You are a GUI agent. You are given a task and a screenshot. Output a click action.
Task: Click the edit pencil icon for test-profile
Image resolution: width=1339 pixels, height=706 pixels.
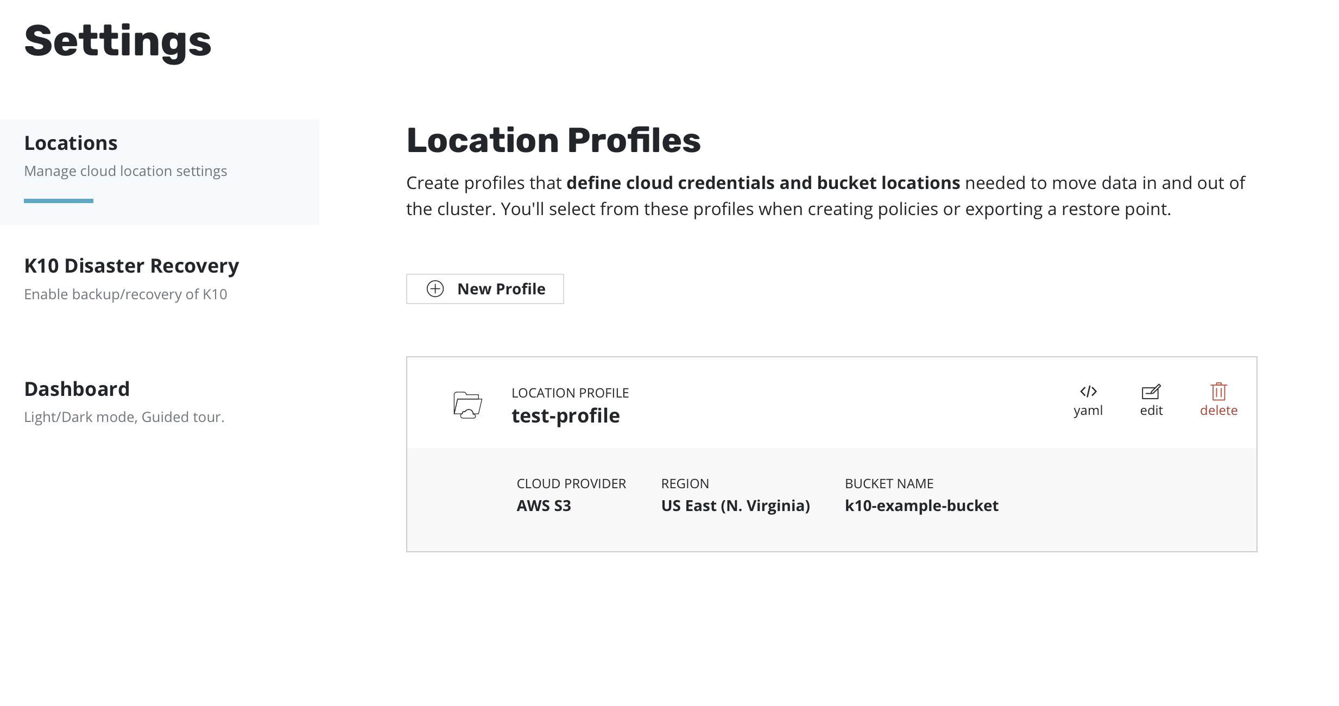tap(1151, 392)
